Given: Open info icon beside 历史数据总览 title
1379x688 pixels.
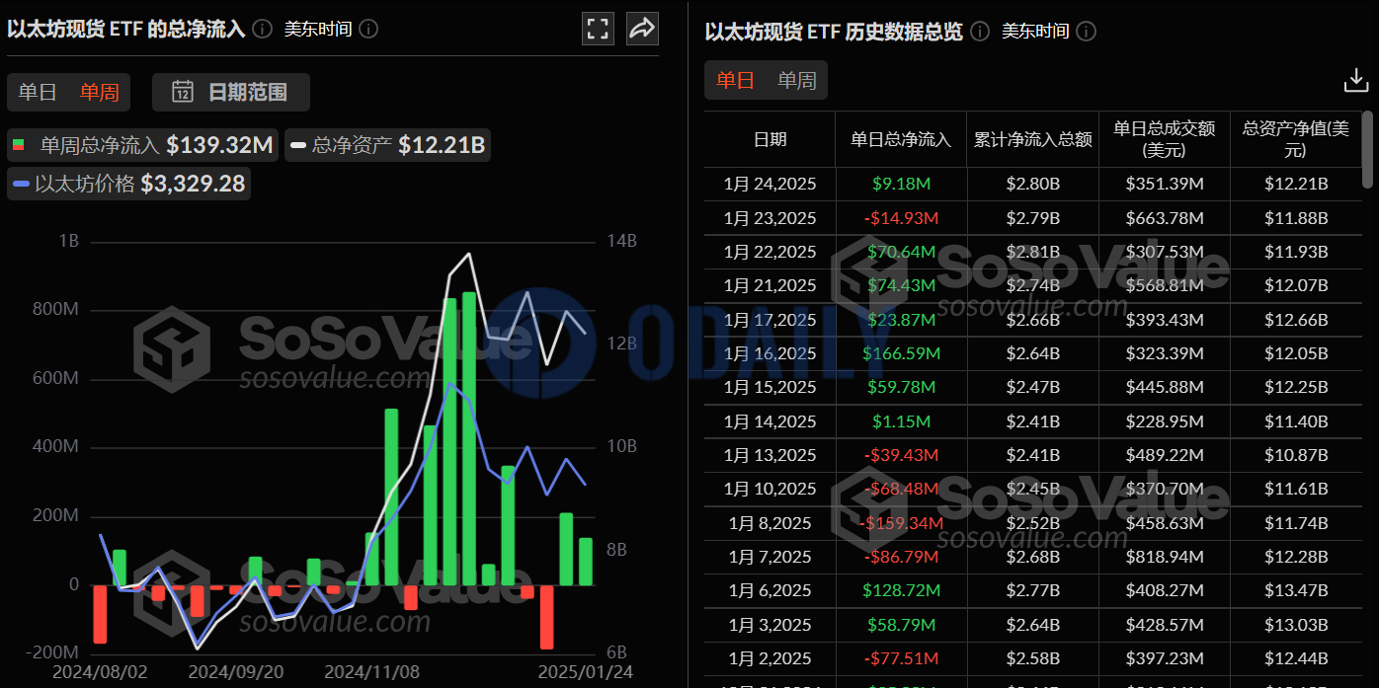Looking at the screenshot, I should tap(979, 31).
